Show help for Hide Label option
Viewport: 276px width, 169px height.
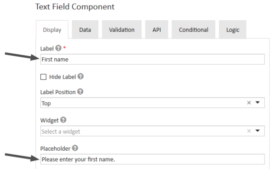[x=80, y=76]
